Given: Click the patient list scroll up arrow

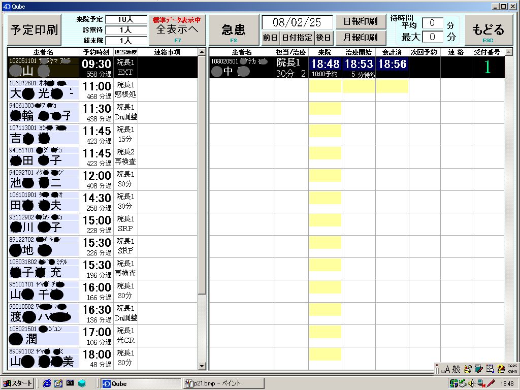Looking at the screenshot, I should pyautogui.click(x=202, y=52).
